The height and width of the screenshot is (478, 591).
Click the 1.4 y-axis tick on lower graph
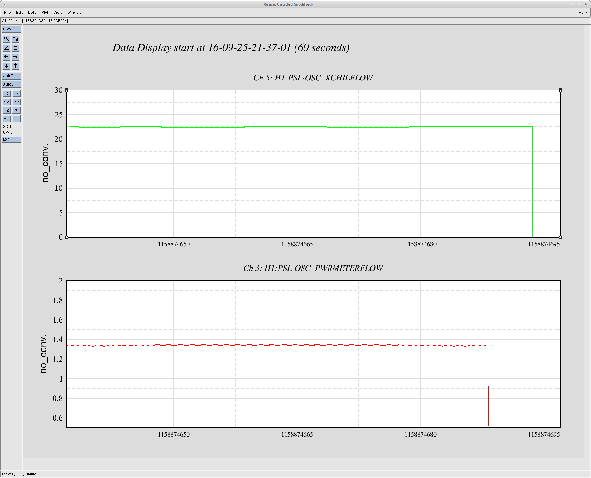(x=58, y=340)
